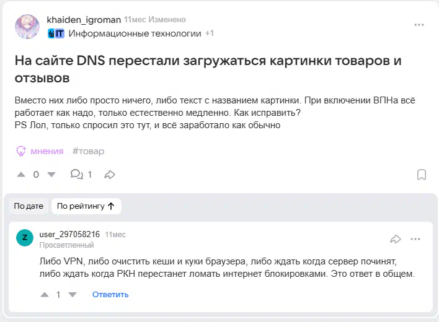Click the мнения lightbulb tag
439x322 pixels.
click(40, 151)
